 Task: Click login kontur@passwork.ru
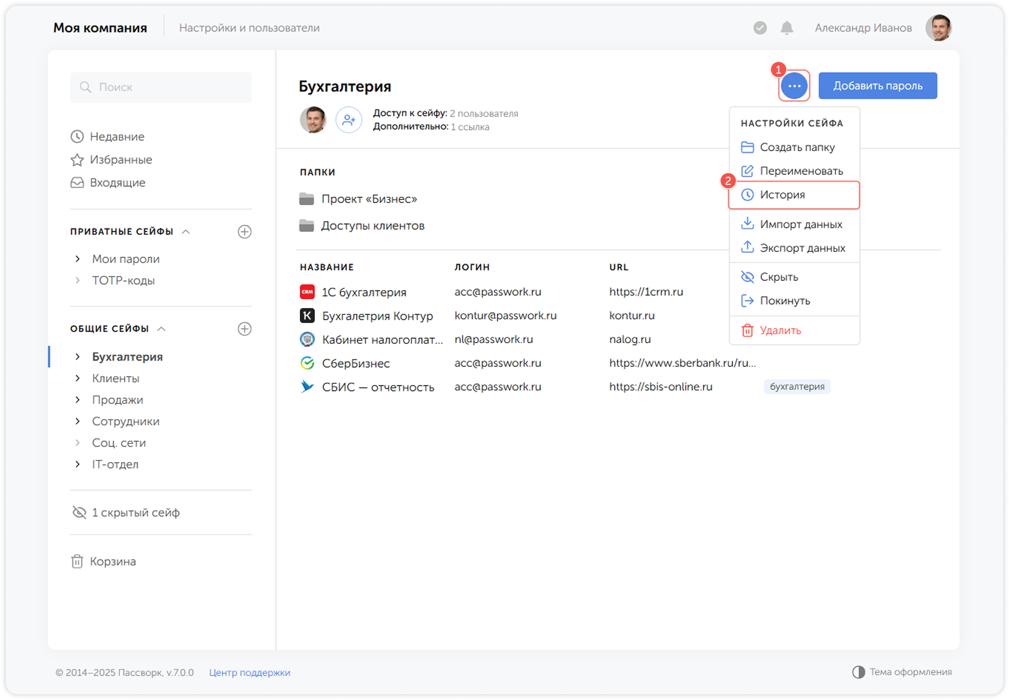[x=505, y=316]
